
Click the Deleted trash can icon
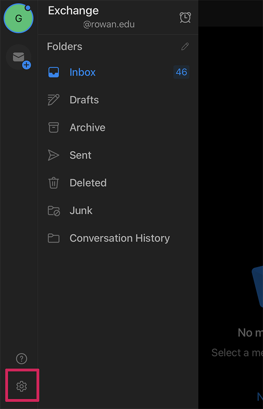pyautogui.click(x=53, y=183)
